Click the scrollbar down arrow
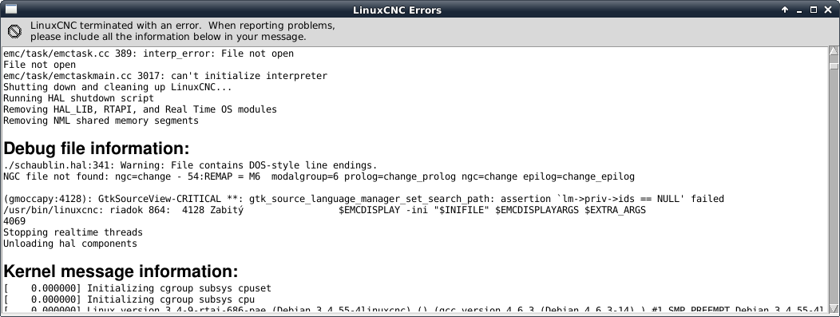The height and width of the screenshot is (317, 840). [834, 308]
